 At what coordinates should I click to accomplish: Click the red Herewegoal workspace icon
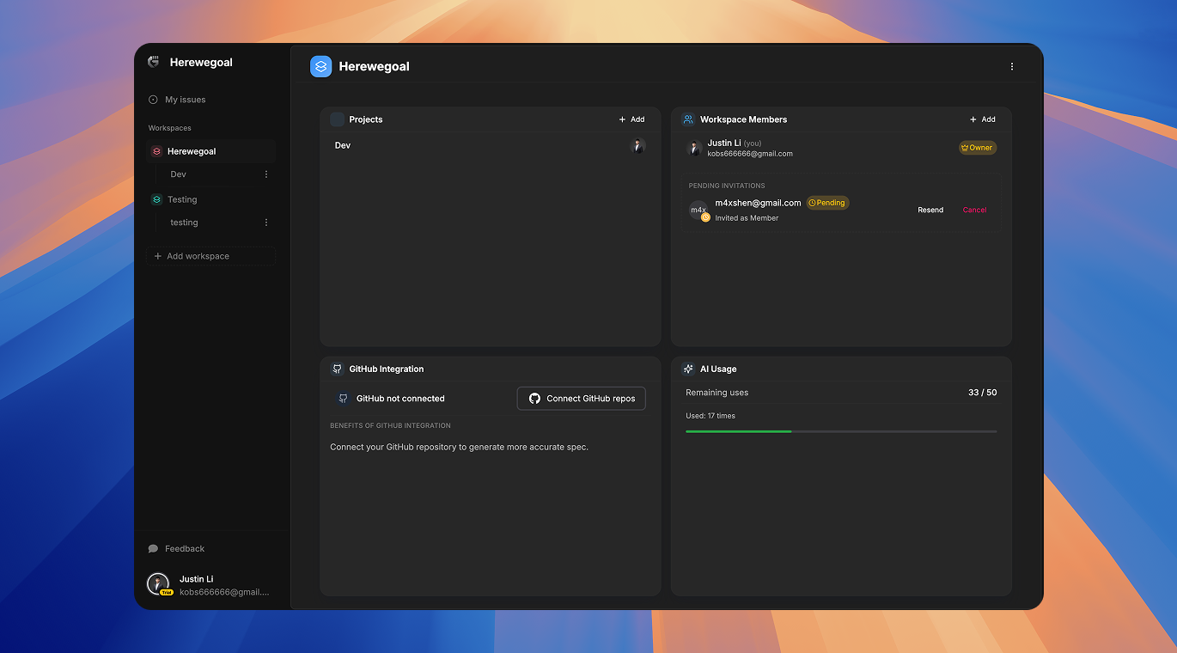pyautogui.click(x=156, y=151)
